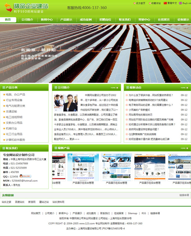The height and width of the screenshot is (236, 191).
Task: Visit friend link 建站之站
Action: pos(44,202)
